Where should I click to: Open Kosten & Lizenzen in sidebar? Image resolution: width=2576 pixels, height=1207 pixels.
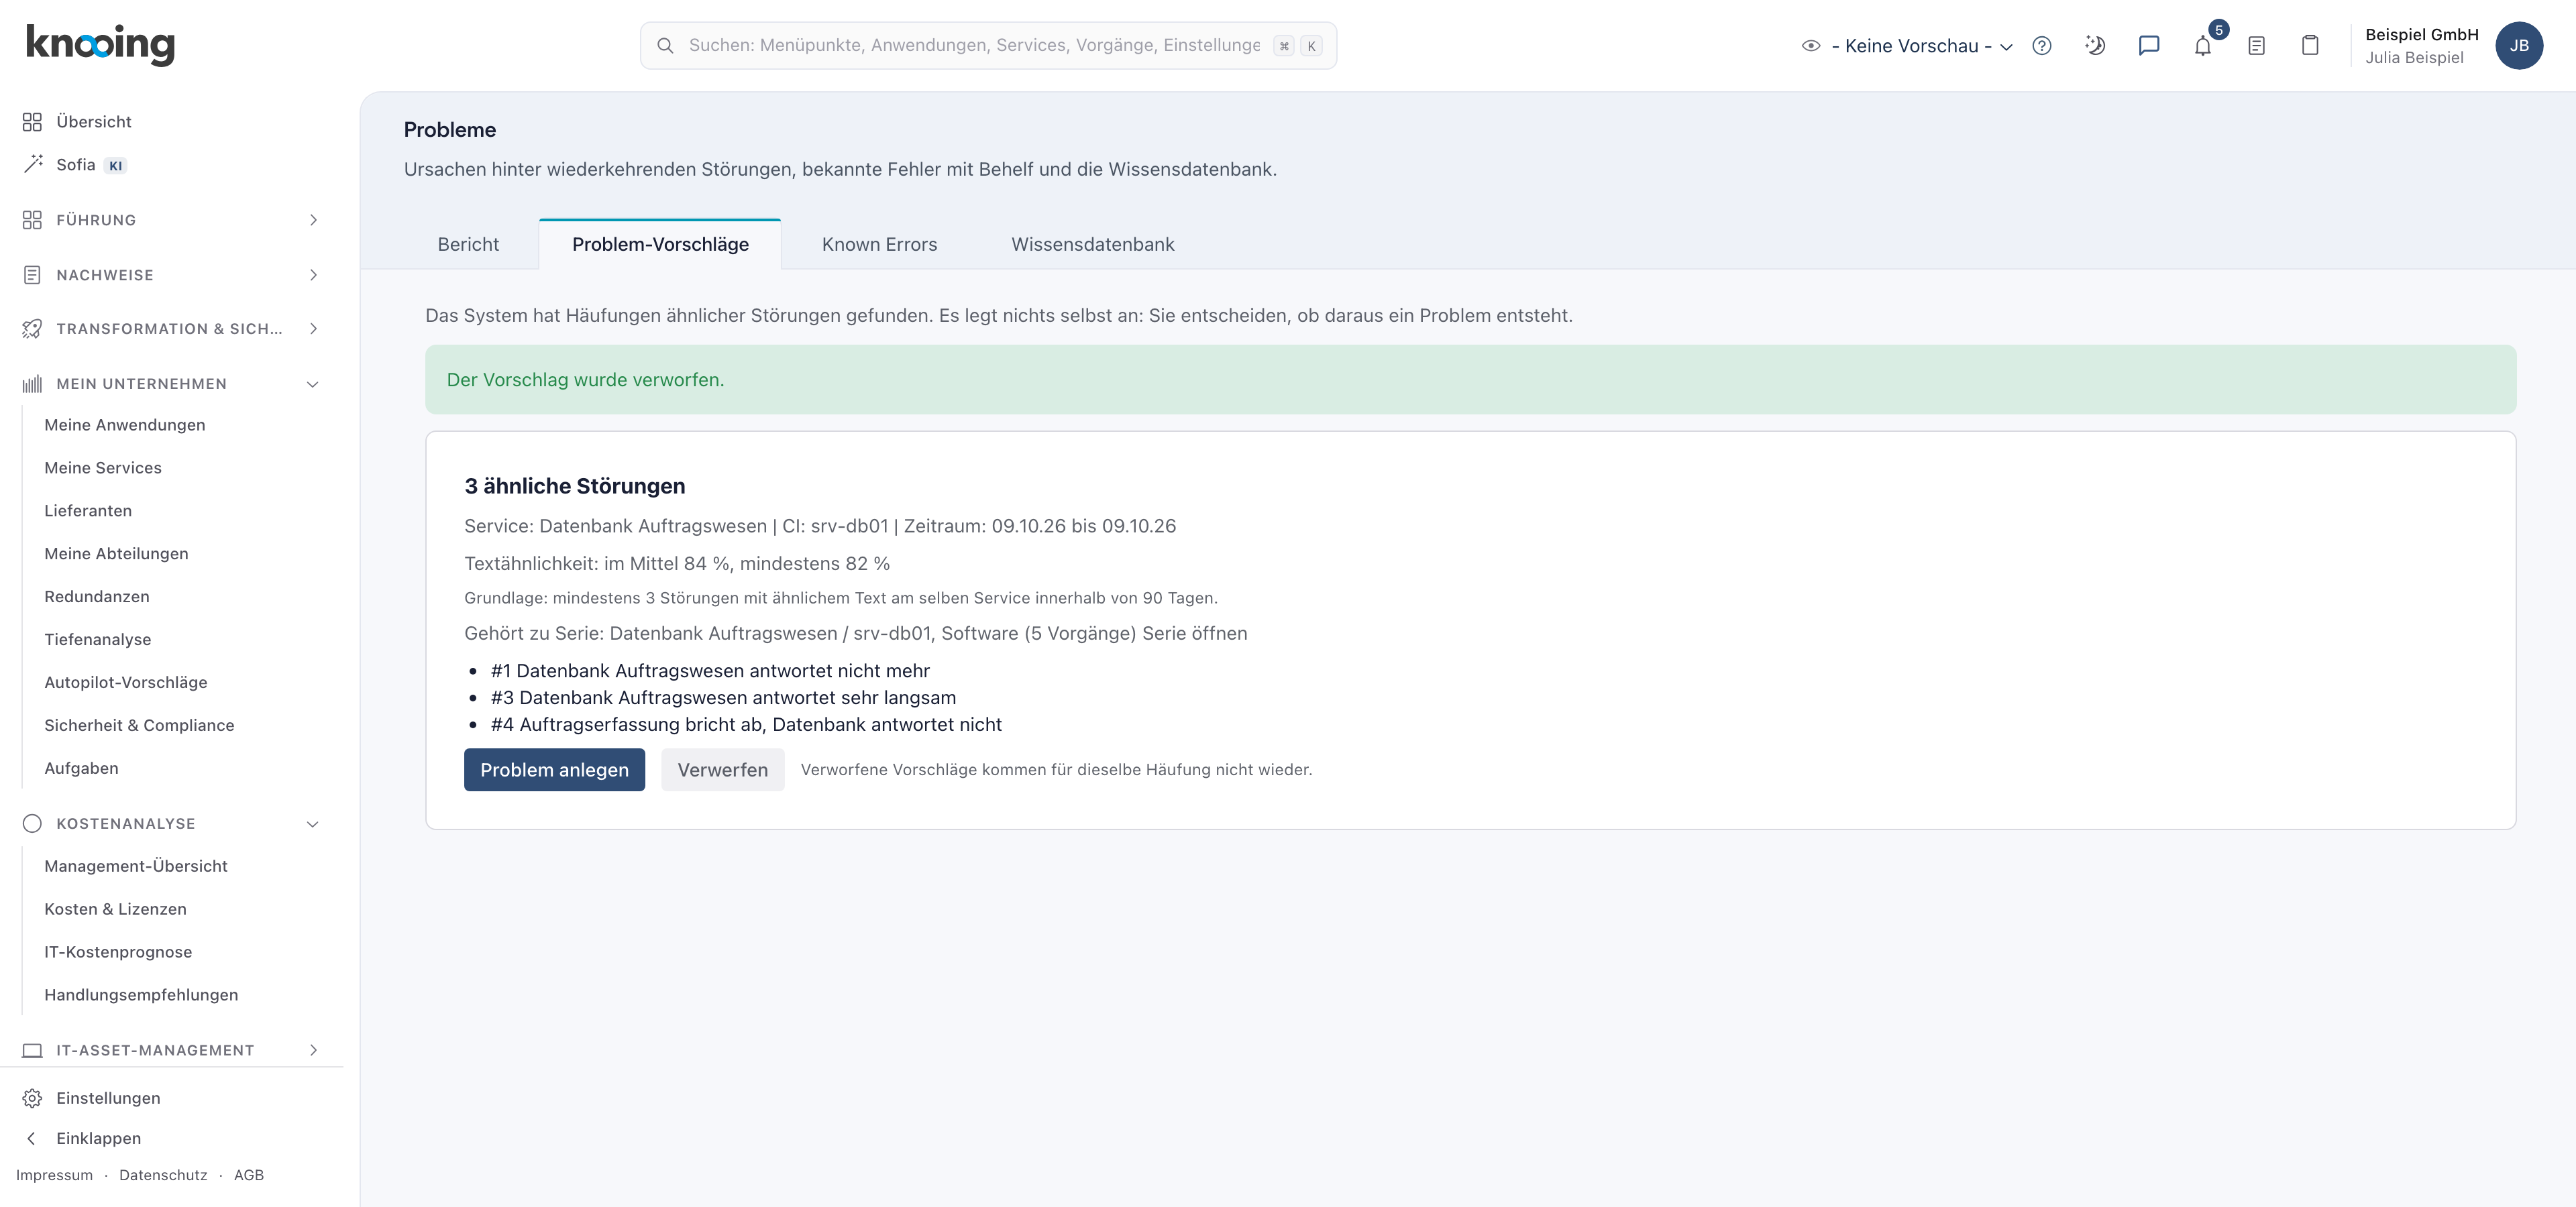tap(115, 909)
